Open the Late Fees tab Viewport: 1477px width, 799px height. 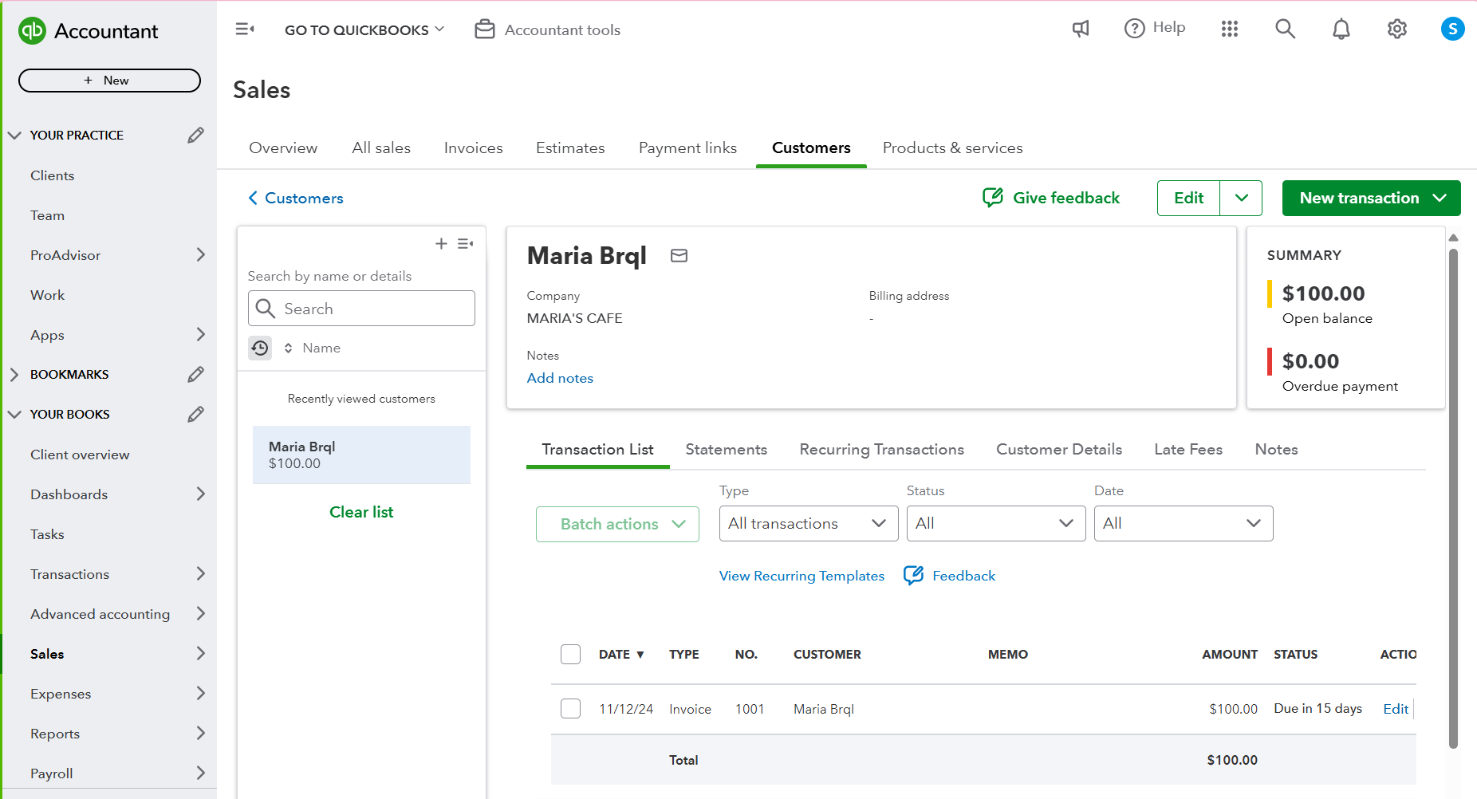[x=1188, y=449]
